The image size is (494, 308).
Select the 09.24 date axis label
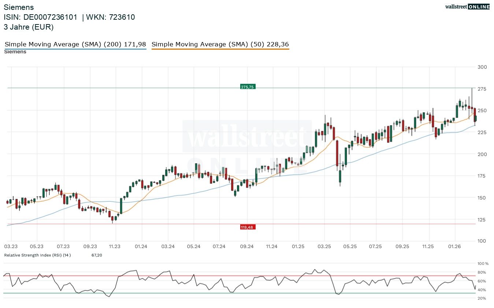click(247, 247)
